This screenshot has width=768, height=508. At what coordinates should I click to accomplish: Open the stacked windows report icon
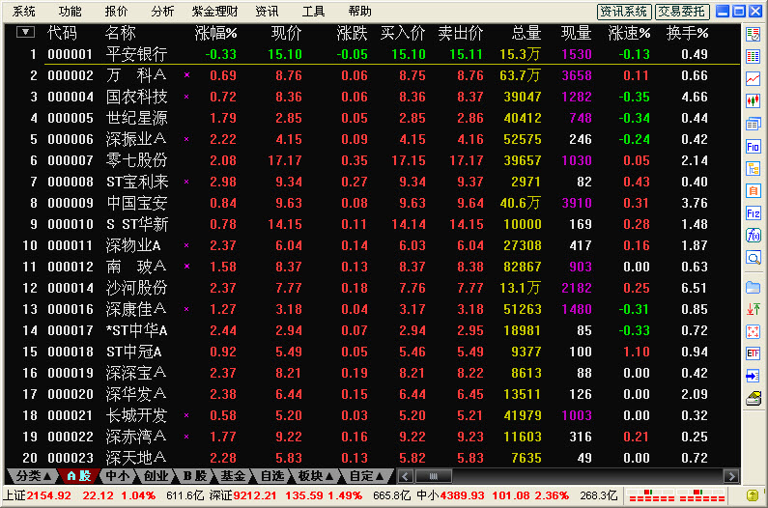753,124
